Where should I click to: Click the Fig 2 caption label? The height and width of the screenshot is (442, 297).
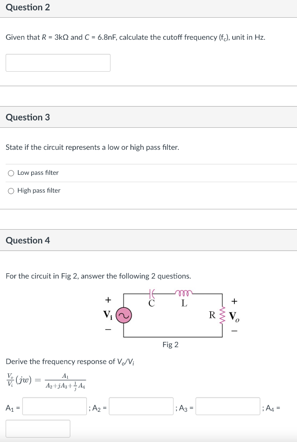click(x=171, y=344)
